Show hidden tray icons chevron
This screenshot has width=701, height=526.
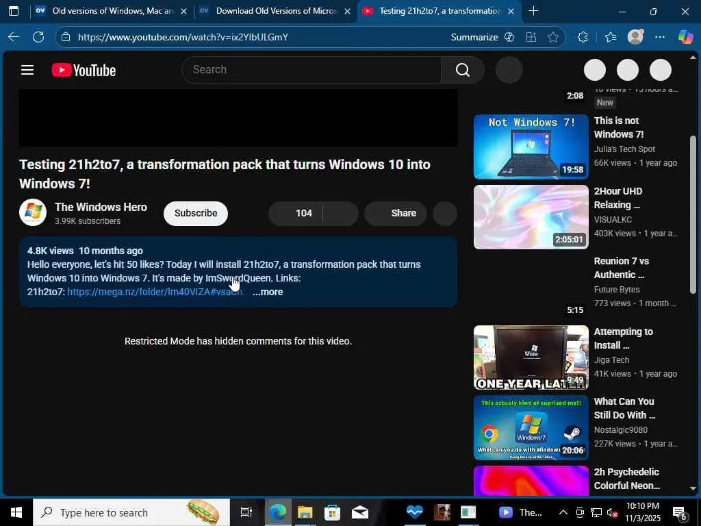[563, 512]
